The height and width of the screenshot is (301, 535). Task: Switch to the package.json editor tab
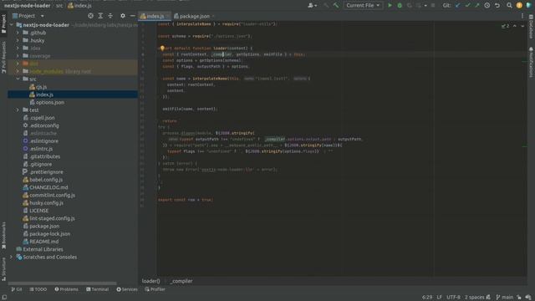[194, 16]
